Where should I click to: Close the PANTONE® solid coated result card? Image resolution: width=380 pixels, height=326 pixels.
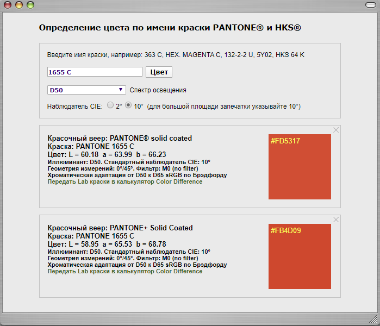tap(336, 130)
